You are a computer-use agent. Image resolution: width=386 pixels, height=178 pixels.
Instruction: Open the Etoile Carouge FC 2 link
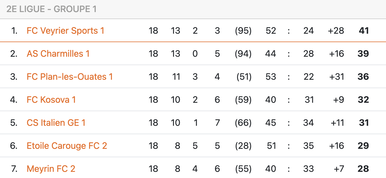(67, 146)
